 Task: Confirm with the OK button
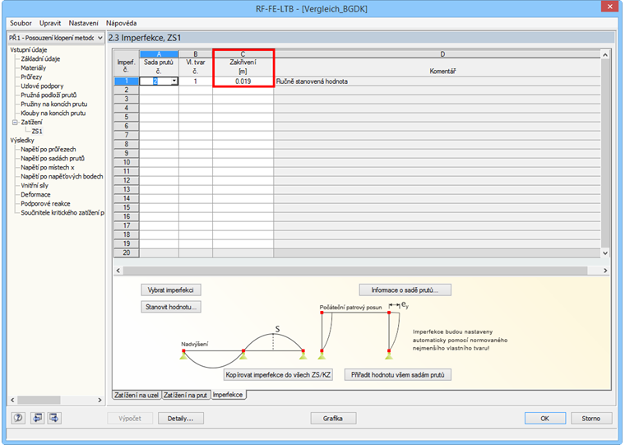[545, 419]
